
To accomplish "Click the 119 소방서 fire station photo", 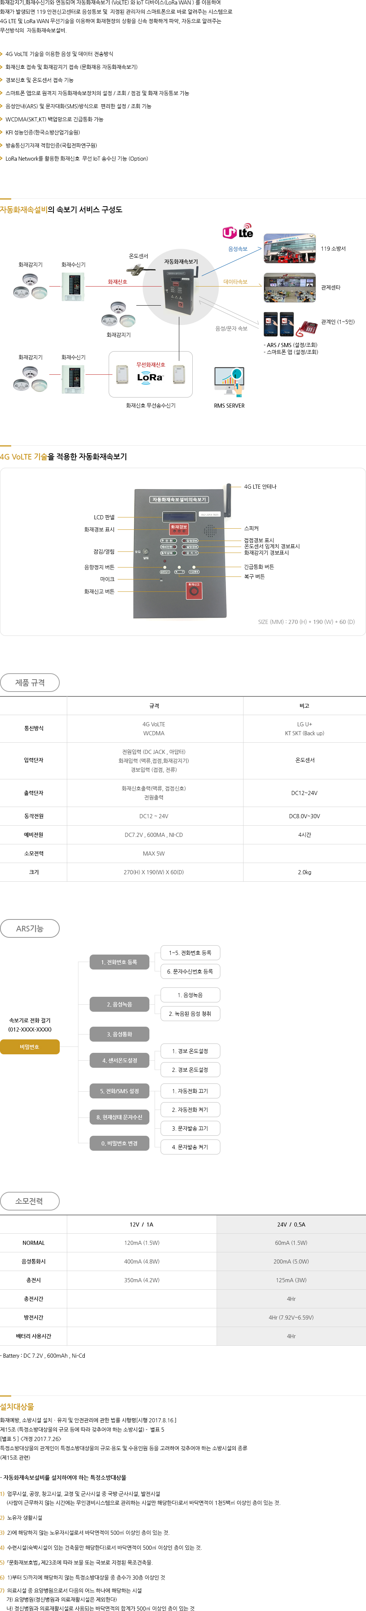I will (x=289, y=249).
